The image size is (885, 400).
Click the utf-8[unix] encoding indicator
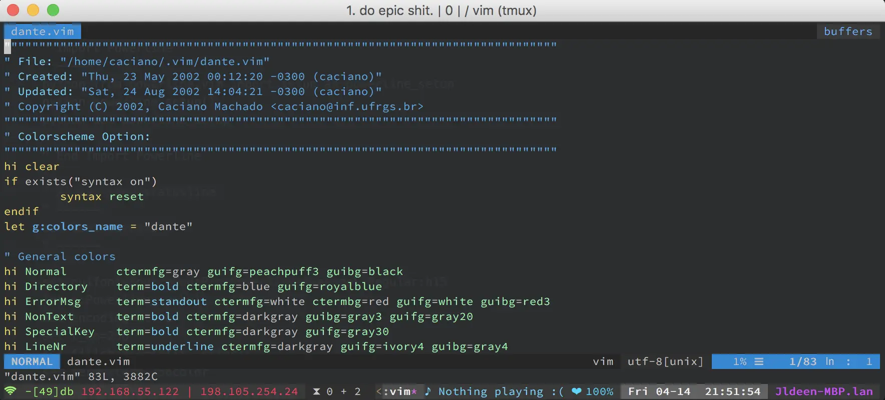click(666, 361)
